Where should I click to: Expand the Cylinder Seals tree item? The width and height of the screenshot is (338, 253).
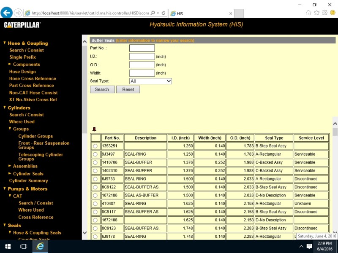coord(10,173)
